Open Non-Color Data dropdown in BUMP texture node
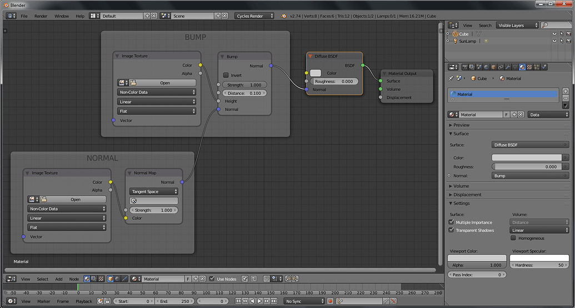Image resolution: width=575 pixels, height=308 pixels. 157,92
